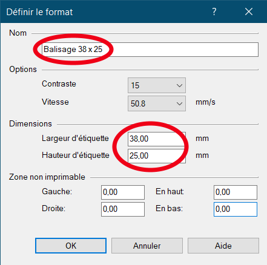This screenshot has width=267, height=265.
Task: Confirm with the OK button
Action: coord(71,246)
